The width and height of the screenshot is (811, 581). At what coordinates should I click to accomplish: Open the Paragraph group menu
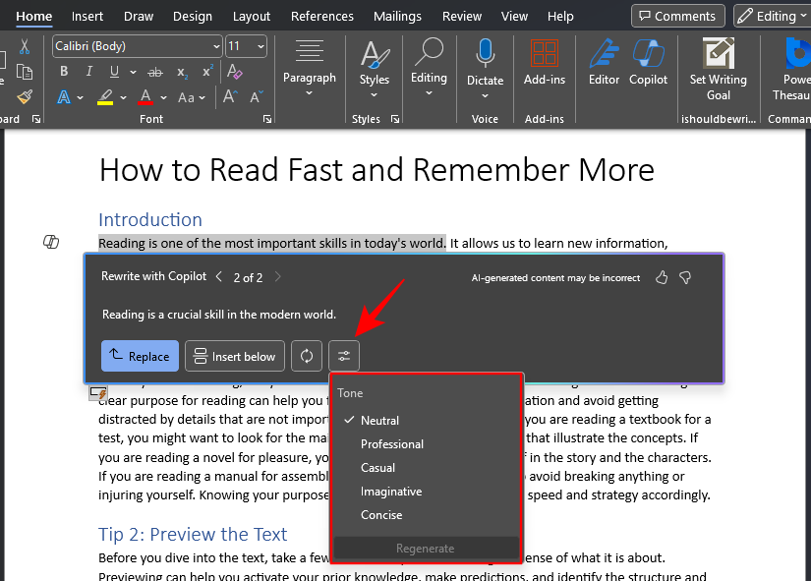[x=310, y=68]
